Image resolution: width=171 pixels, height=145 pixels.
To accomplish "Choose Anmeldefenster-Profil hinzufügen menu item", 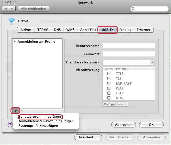I will 46,121.
